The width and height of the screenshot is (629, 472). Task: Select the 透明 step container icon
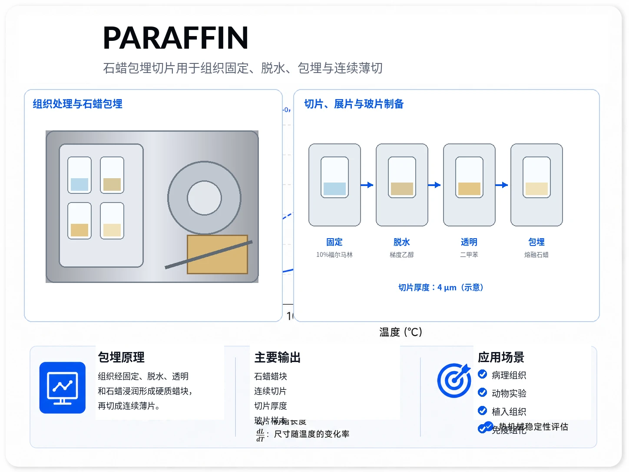[469, 185]
